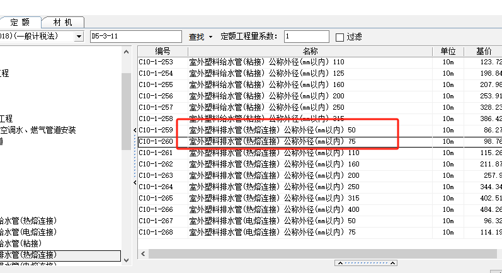Select tree item 给水管(热熔连接)

[28, 221]
